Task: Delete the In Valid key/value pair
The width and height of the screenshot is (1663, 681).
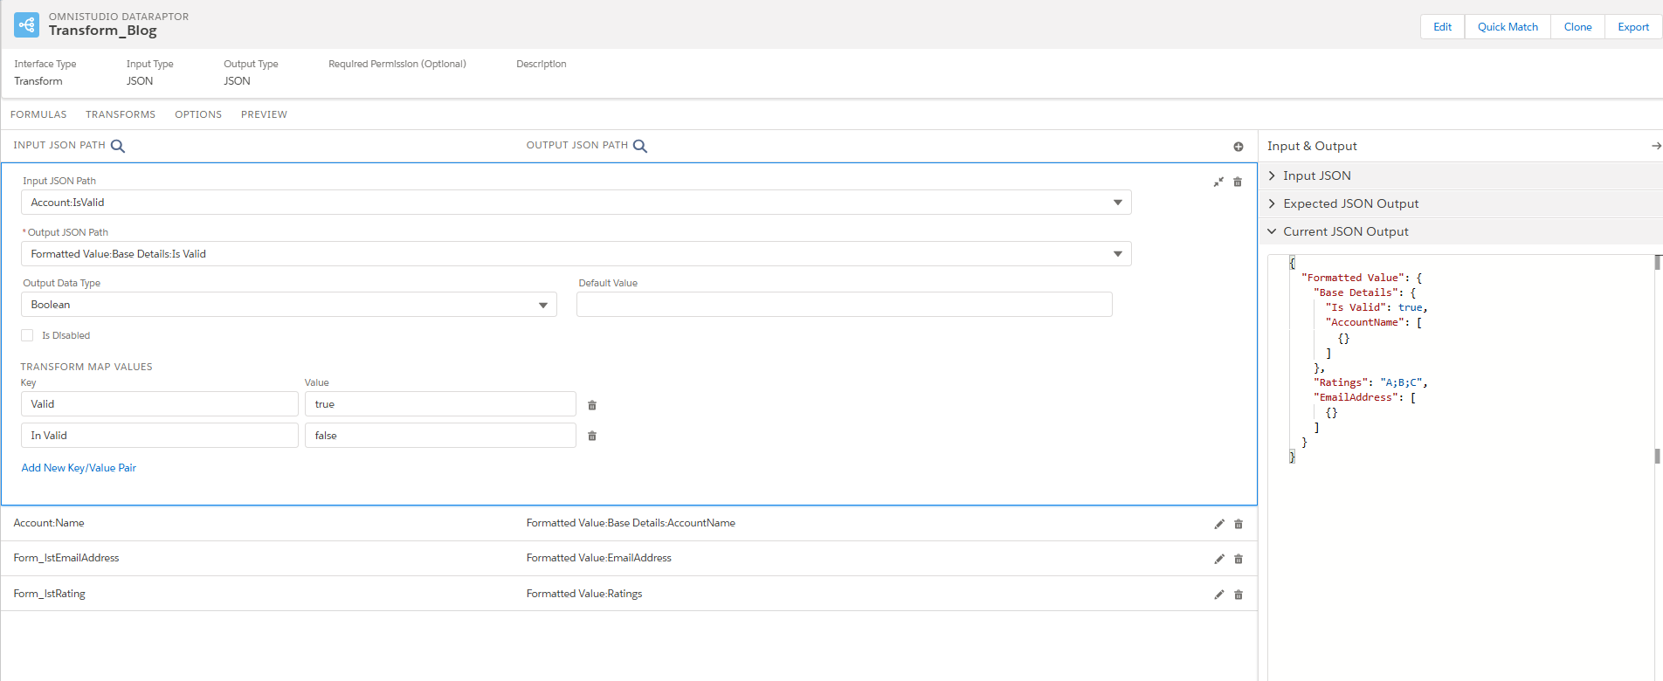Action: pyautogui.click(x=592, y=436)
